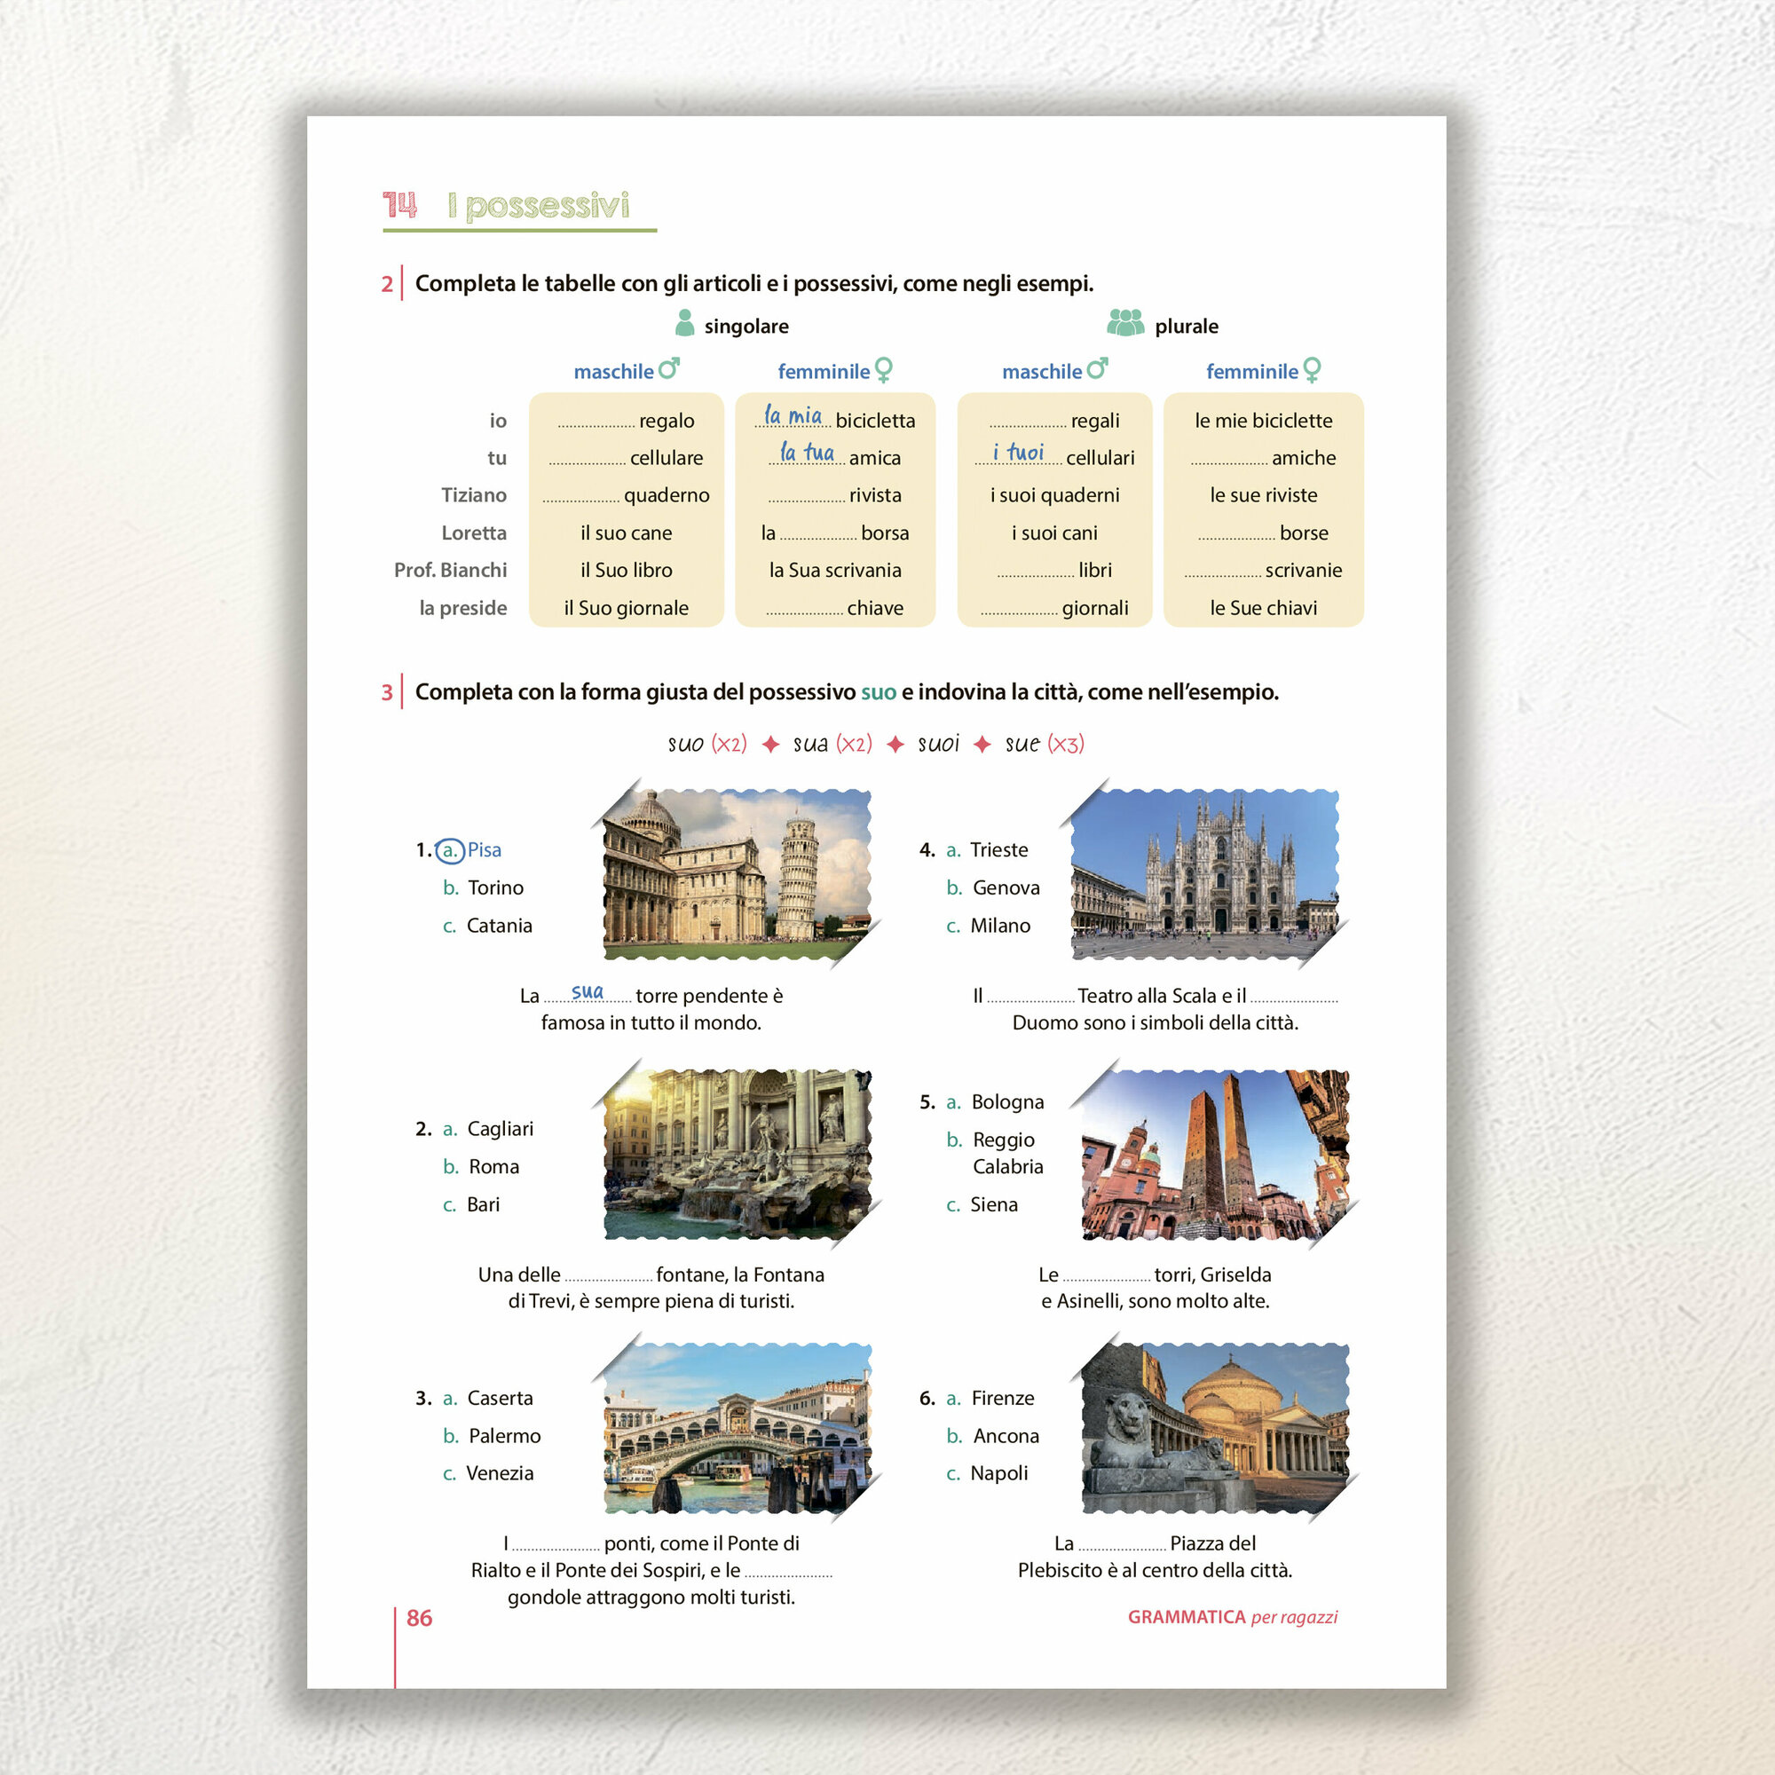This screenshot has height=1775, width=1775.
Task: Click the red star between suo and sua
Action: [x=771, y=745]
